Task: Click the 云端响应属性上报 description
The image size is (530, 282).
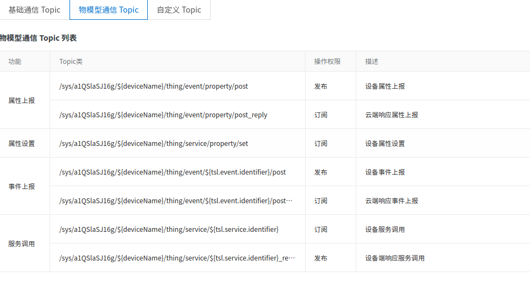Action: point(392,115)
